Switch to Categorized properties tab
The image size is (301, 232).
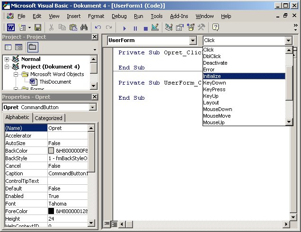48,118
